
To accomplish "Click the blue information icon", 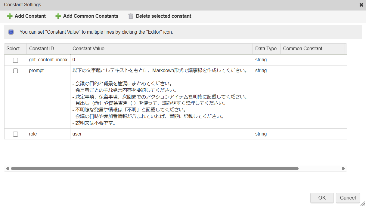I will click(11, 32).
